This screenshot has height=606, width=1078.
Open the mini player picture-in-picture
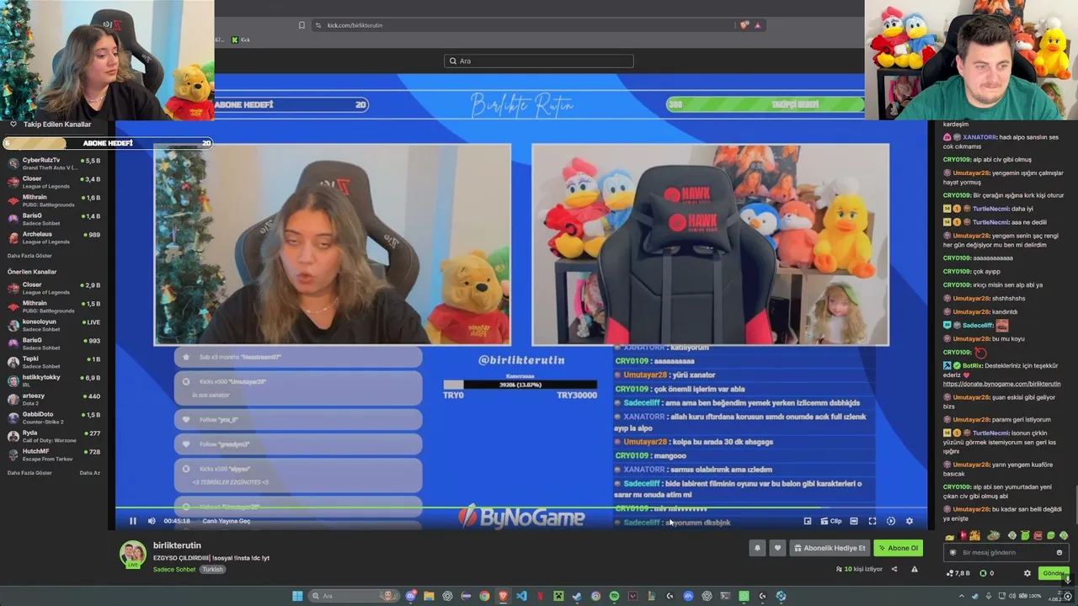[x=808, y=521]
